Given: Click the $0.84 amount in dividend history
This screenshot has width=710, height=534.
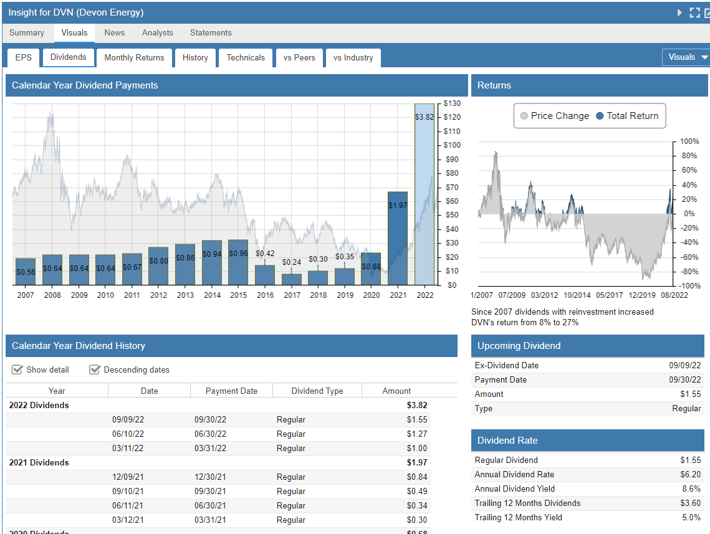Looking at the screenshot, I should [x=416, y=477].
